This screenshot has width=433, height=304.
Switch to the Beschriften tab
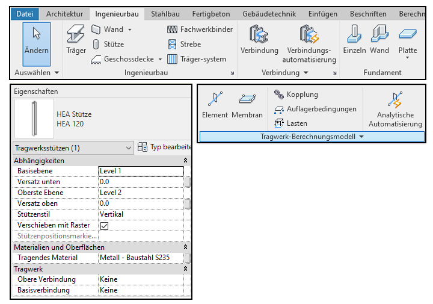click(x=368, y=14)
